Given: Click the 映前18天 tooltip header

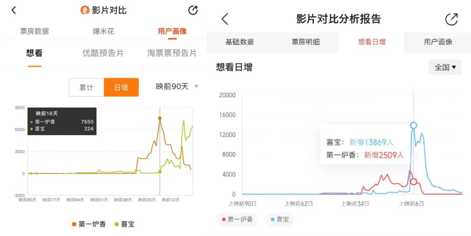Looking at the screenshot, I should click(47, 113).
